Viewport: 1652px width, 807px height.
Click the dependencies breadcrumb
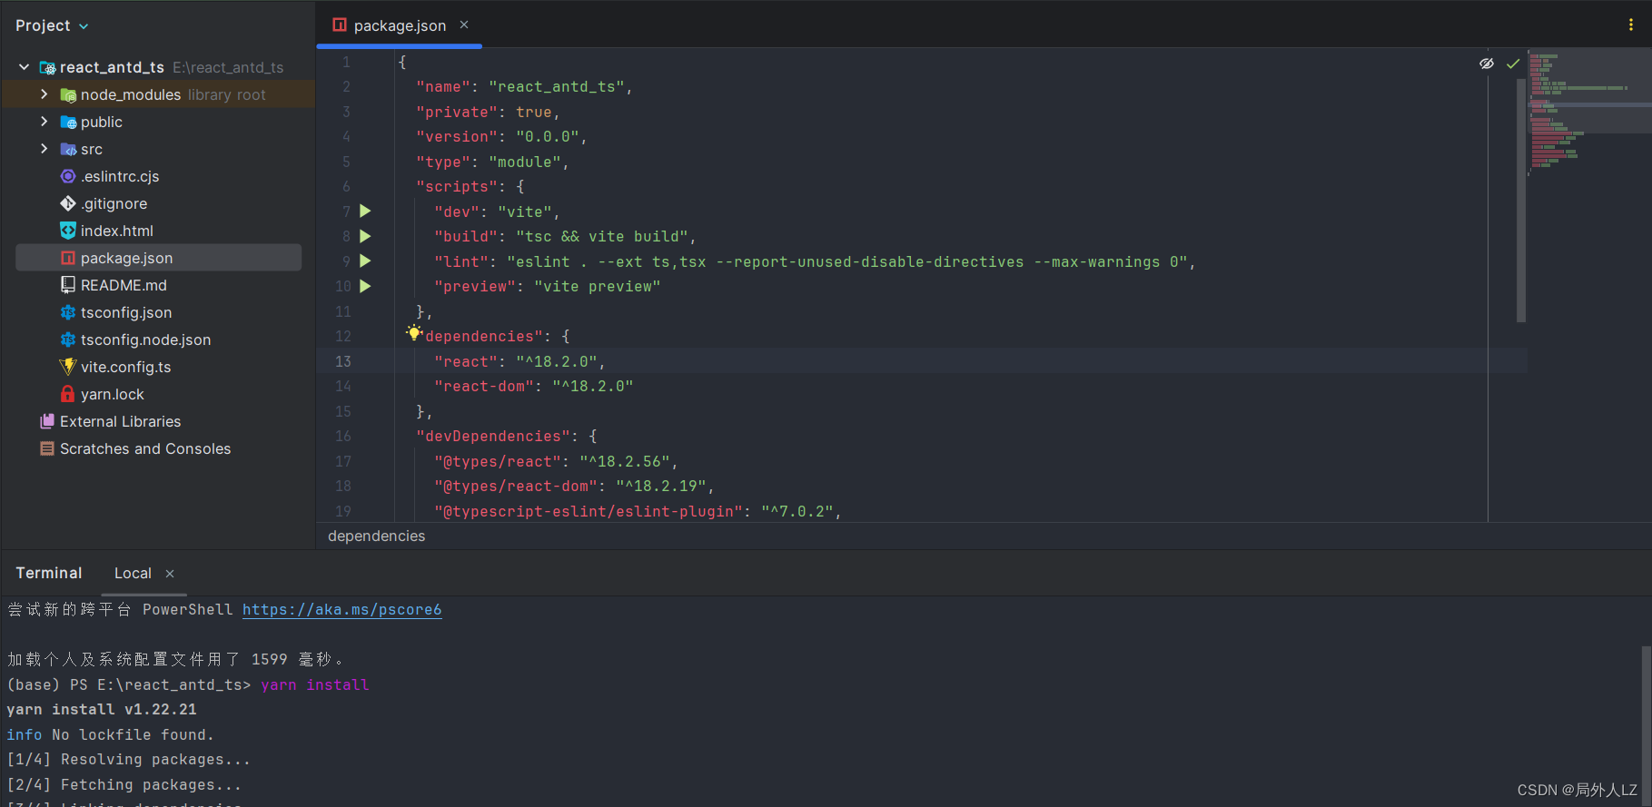pos(376,536)
